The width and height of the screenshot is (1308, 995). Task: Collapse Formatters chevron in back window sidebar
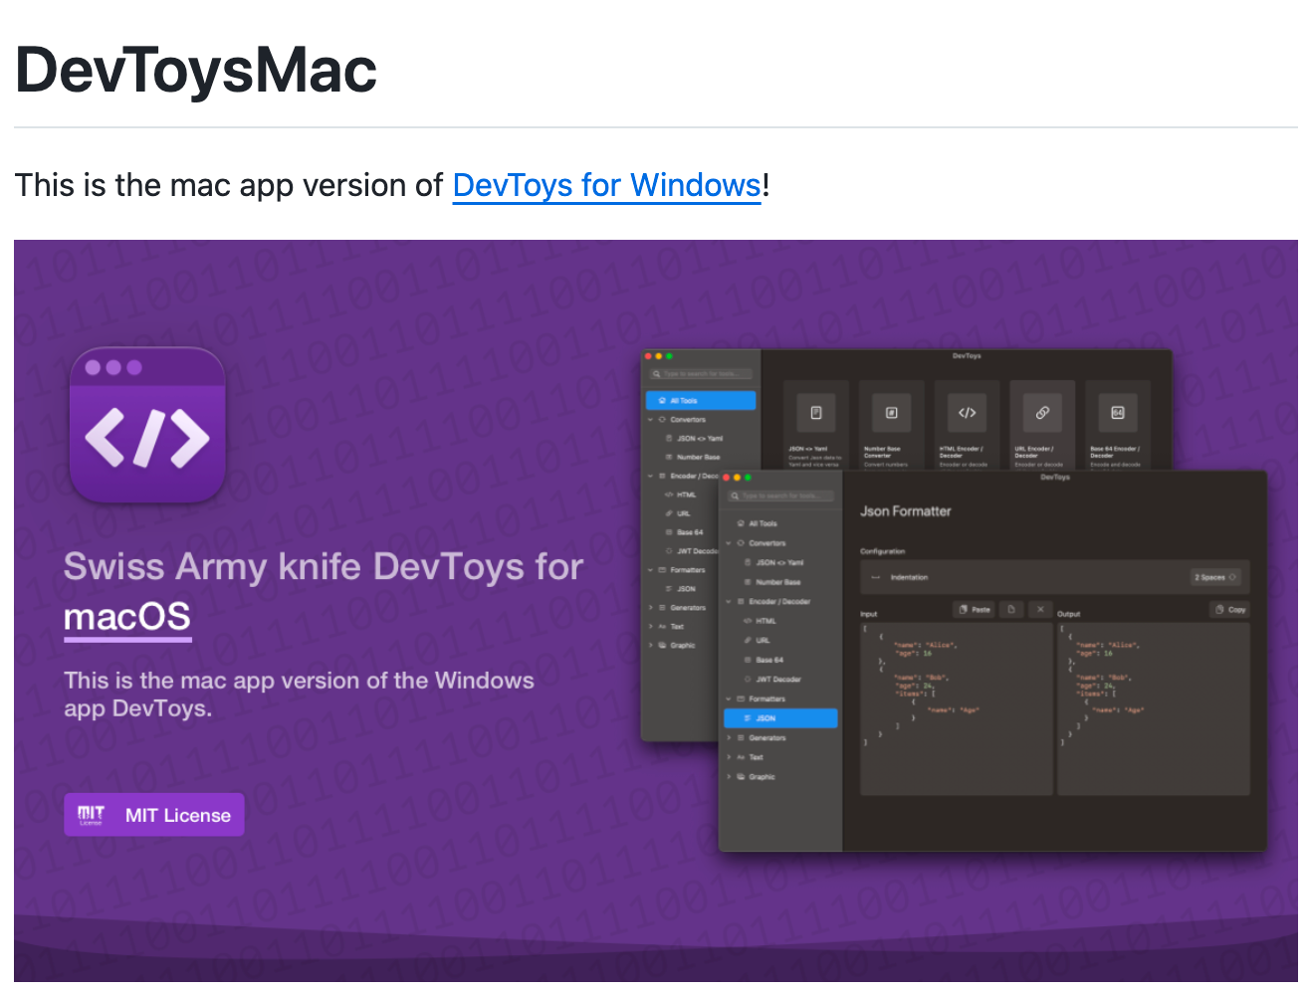pyautogui.click(x=651, y=570)
